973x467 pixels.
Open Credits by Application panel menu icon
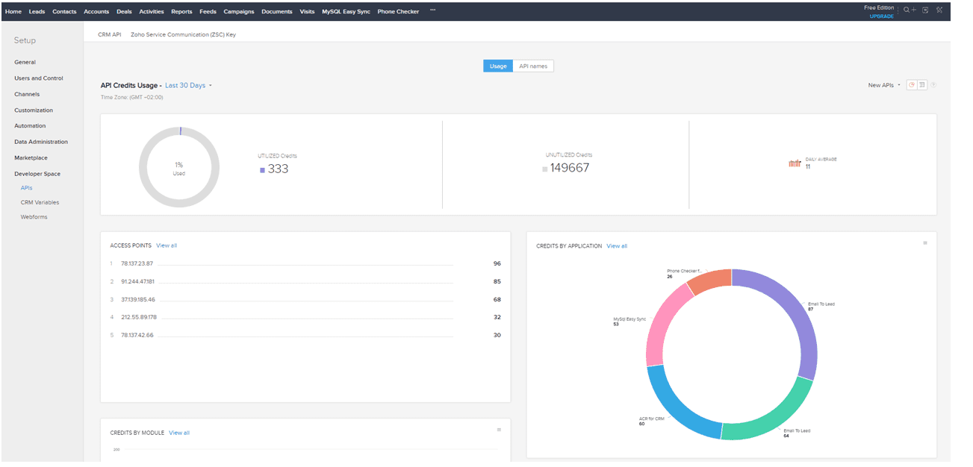coord(924,243)
